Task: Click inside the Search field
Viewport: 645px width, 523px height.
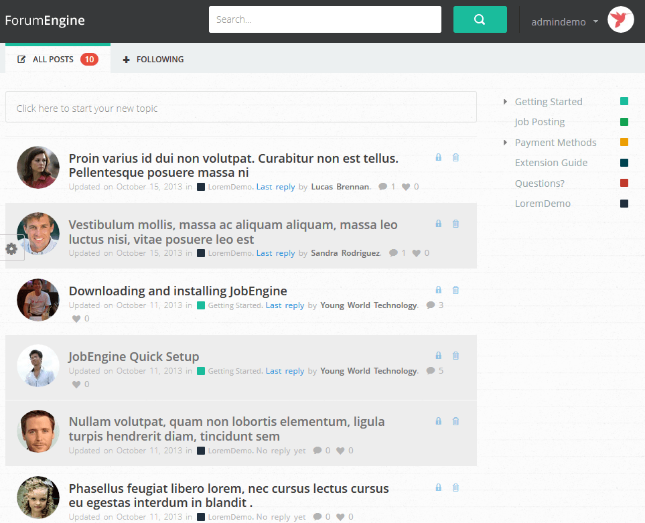Action: click(325, 19)
